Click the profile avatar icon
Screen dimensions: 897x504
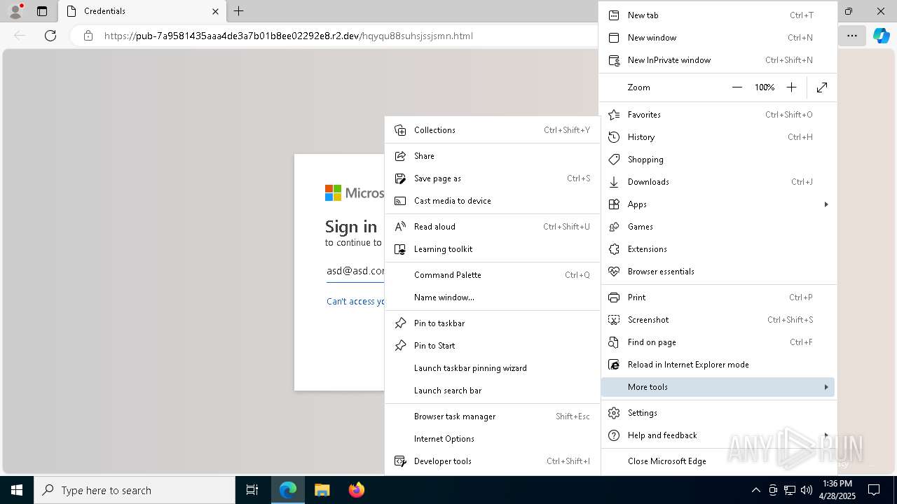[15, 11]
